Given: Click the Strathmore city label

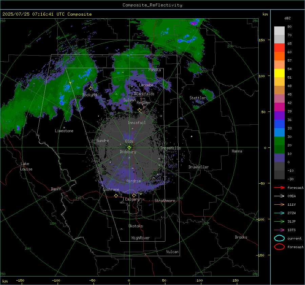Looking at the screenshot, I should pyautogui.click(x=165, y=201).
